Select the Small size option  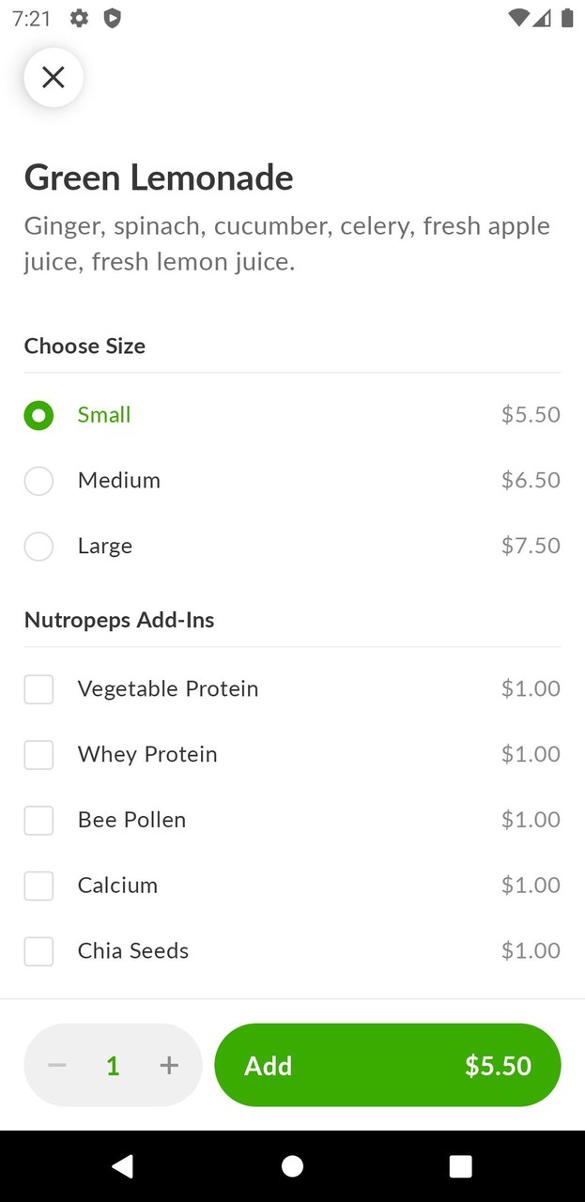coord(38,415)
